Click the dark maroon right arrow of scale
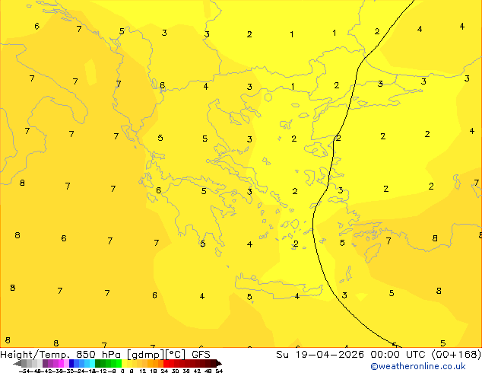This screenshot has width=482, height=373. pos(219,363)
